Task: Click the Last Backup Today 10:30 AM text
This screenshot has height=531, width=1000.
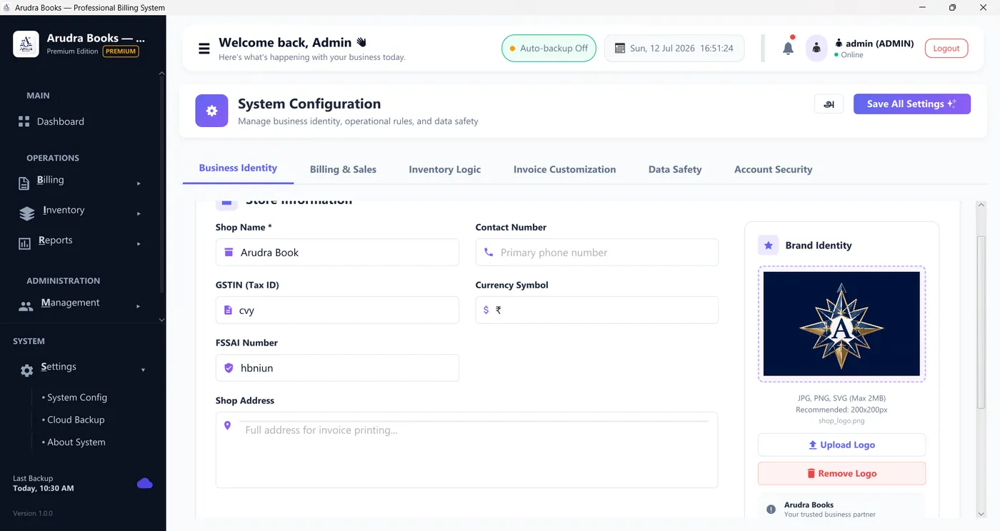Action: (x=44, y=483)
